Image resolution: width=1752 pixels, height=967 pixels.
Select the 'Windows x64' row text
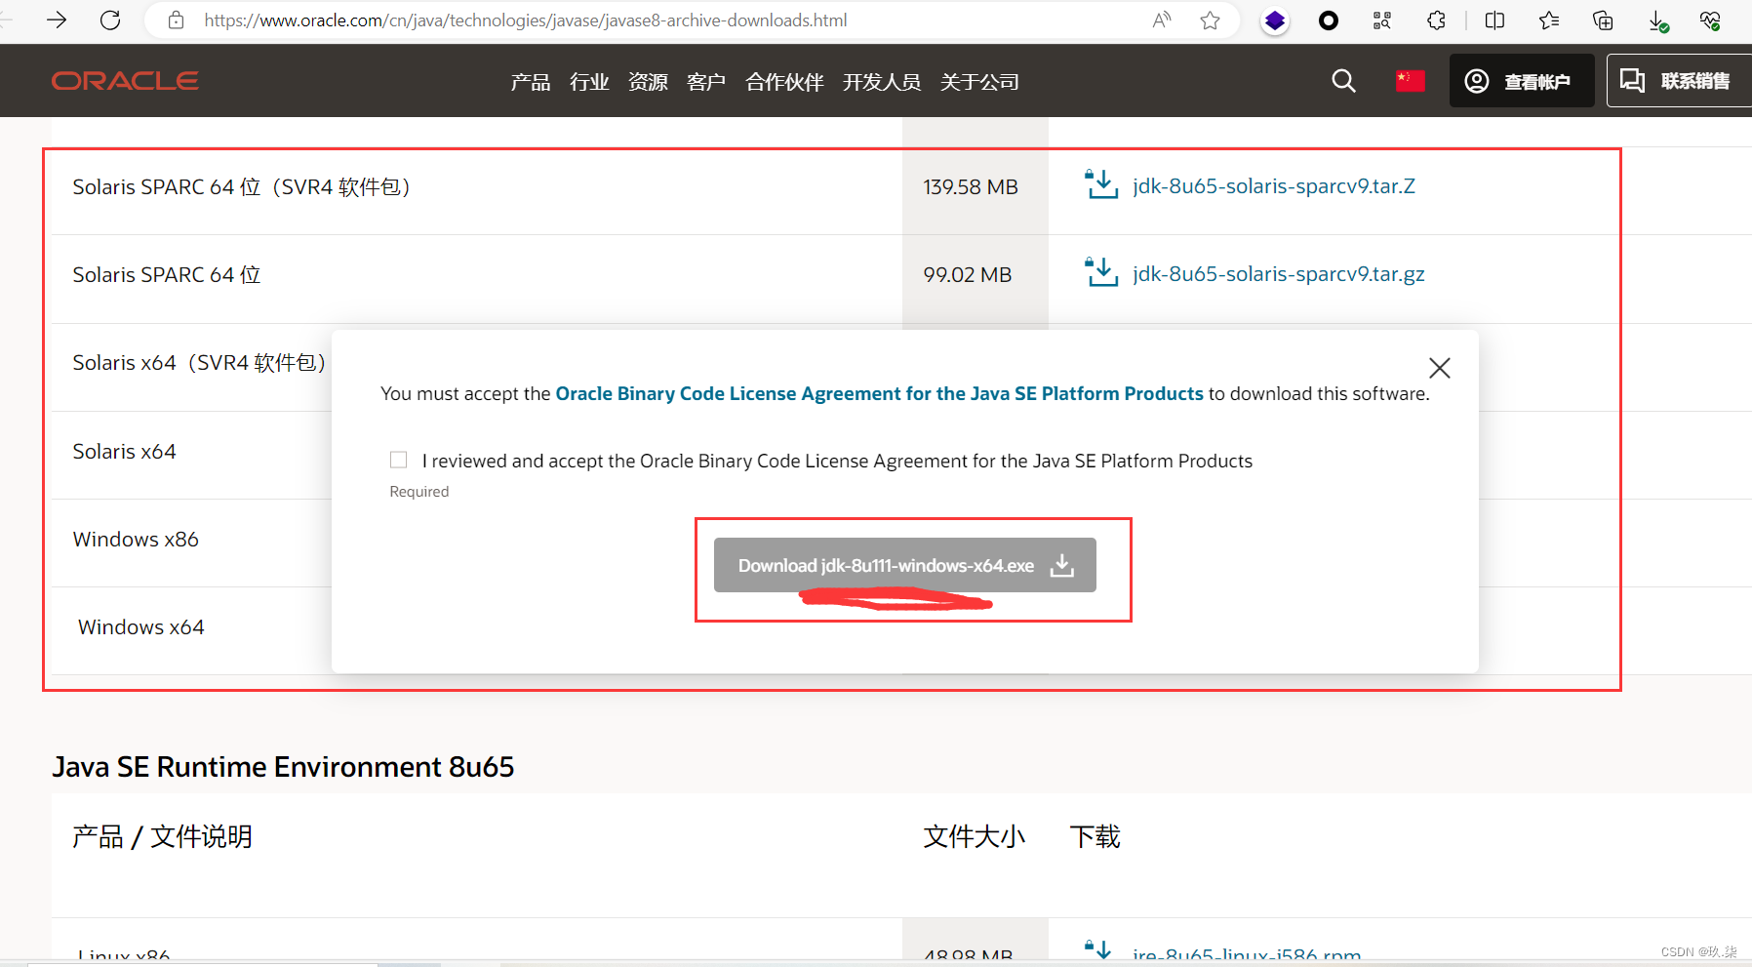point(141,626)
